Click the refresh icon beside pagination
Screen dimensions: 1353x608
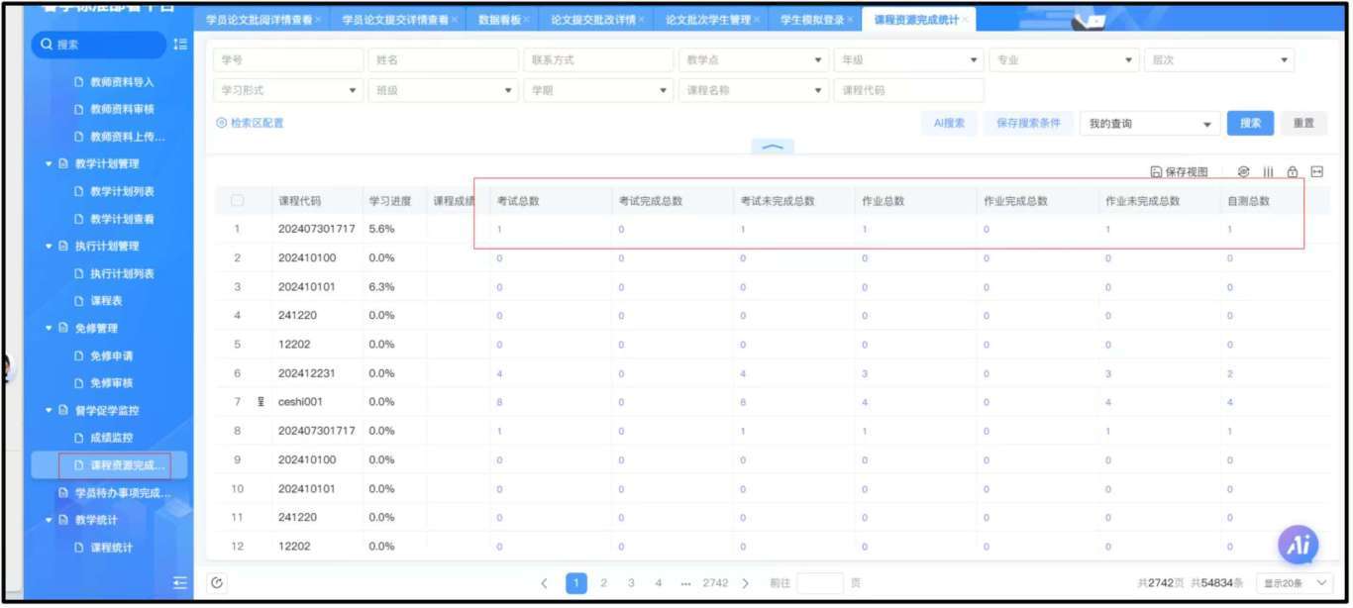[217, 583]
